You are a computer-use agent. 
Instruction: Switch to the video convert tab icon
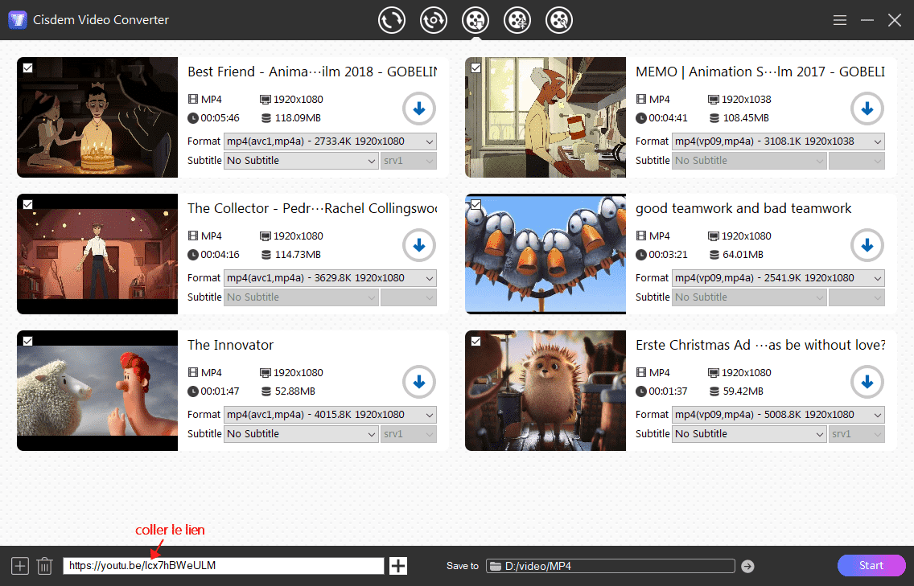tap(391, 20)
